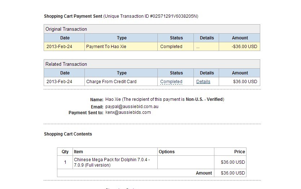This screenshot has width=301, height=189.
Task: Click the ellipsis in Original Transaction details
Action: pos(198,47)
